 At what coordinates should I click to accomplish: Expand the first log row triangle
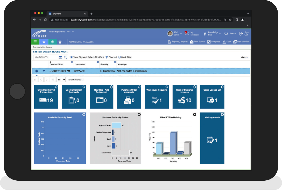pyautogui.click(x=44, y=71)
